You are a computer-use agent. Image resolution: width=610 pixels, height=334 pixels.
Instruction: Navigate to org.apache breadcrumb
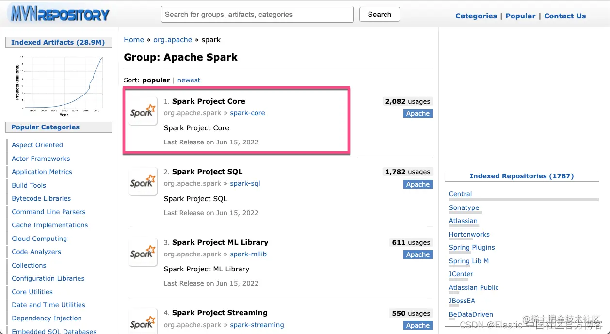click(x=173, y=40)
